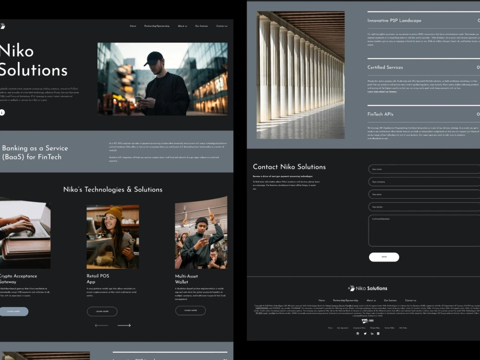Click the Retail POS App title

click(97, 278)
